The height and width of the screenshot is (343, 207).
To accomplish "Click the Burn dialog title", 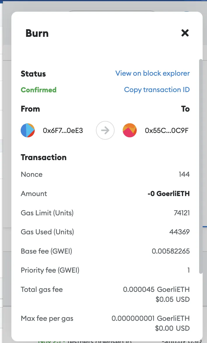I will click(37, 33).
